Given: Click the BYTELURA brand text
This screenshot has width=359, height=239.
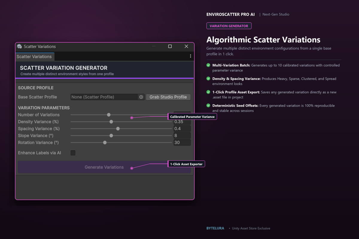Looking at the screenshot, I should [x=215, y=228].
